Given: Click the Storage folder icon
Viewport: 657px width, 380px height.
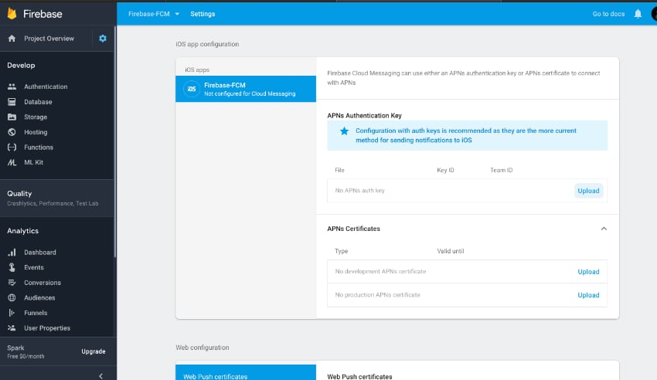Looking at the screenshot, I should (12, 117).
